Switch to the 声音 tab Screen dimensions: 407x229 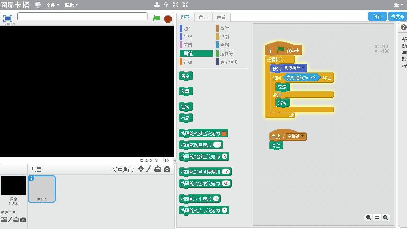(x=221, y=17)
